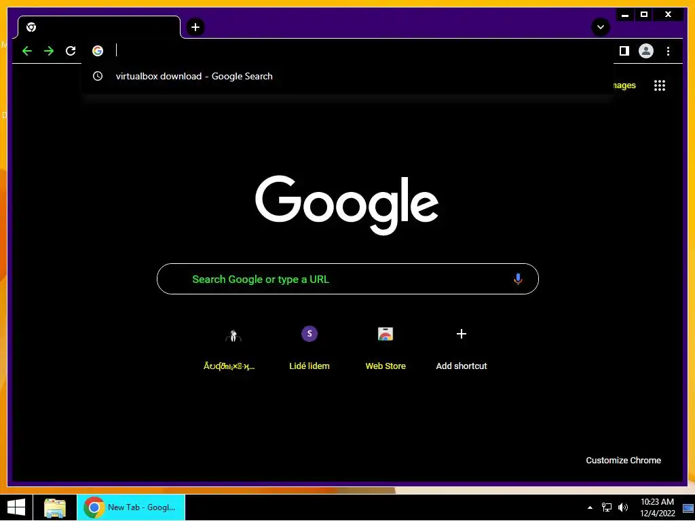Screen dimensions: 695x521
Task: Reload the current page
Action: pos(71,51)
